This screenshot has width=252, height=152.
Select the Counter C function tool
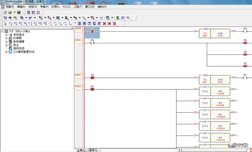click(x=94, y=24)
